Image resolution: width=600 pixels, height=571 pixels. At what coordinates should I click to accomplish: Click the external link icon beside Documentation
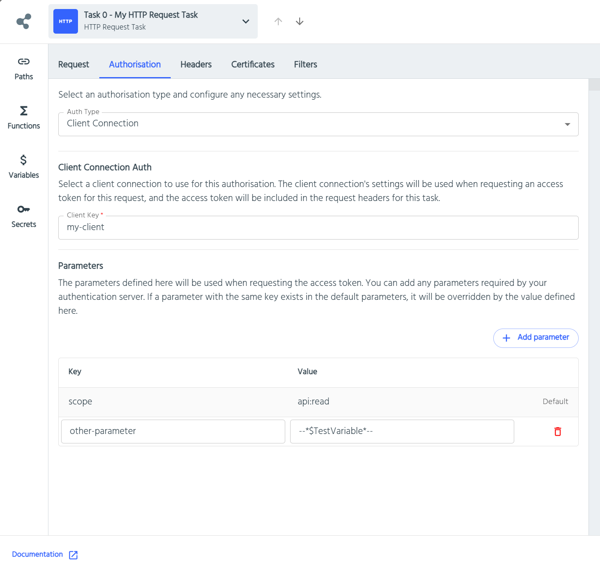point(73,555)
